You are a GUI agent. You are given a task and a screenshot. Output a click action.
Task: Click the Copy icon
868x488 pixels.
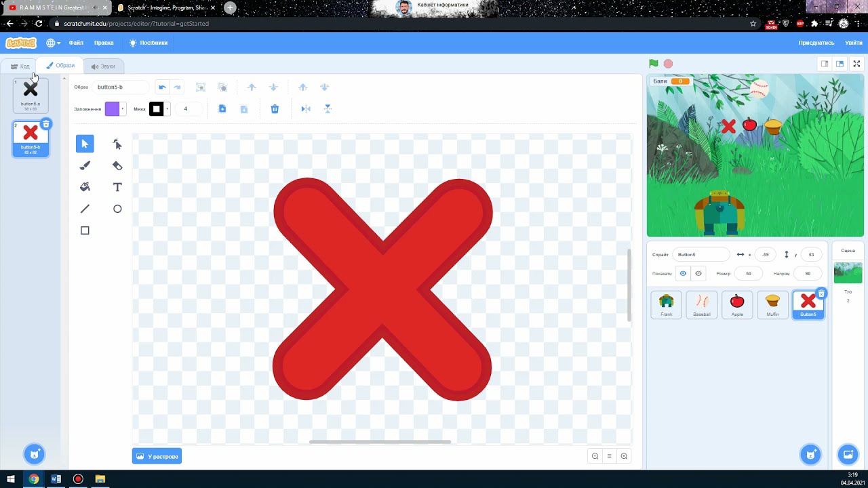(x=222, y=109)
